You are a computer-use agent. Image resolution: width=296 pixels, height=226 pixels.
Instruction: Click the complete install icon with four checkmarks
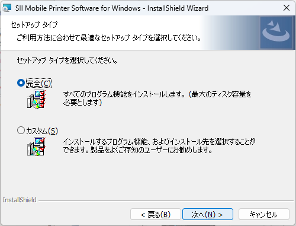coord(37,99)
